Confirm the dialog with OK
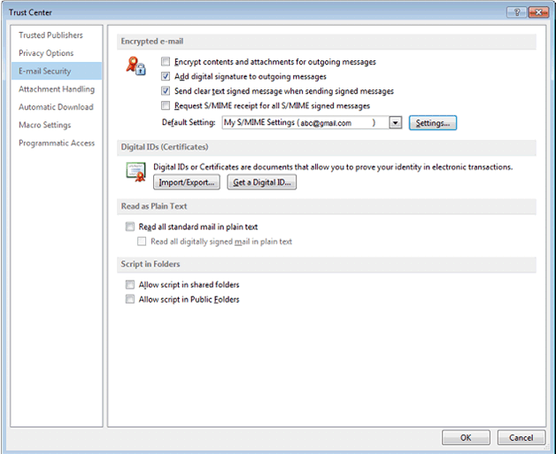556x454 pixels. point(466,437)
